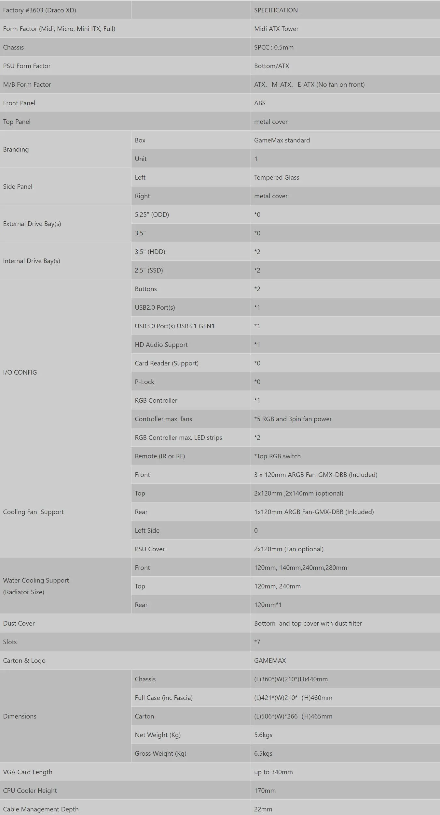Click the *Top RGB switch remote value
This screenshot has height=815, width=440.
click(277, 456)
